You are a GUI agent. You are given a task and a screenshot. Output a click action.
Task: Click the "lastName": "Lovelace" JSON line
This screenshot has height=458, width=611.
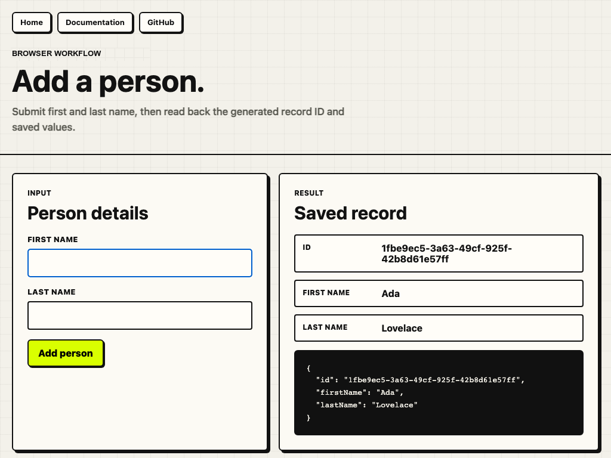(x=367, y=405)
